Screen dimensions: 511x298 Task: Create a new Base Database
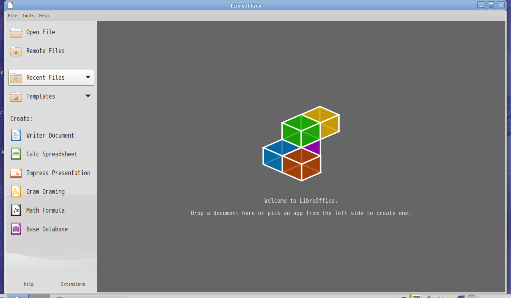(x=51, y=229)
